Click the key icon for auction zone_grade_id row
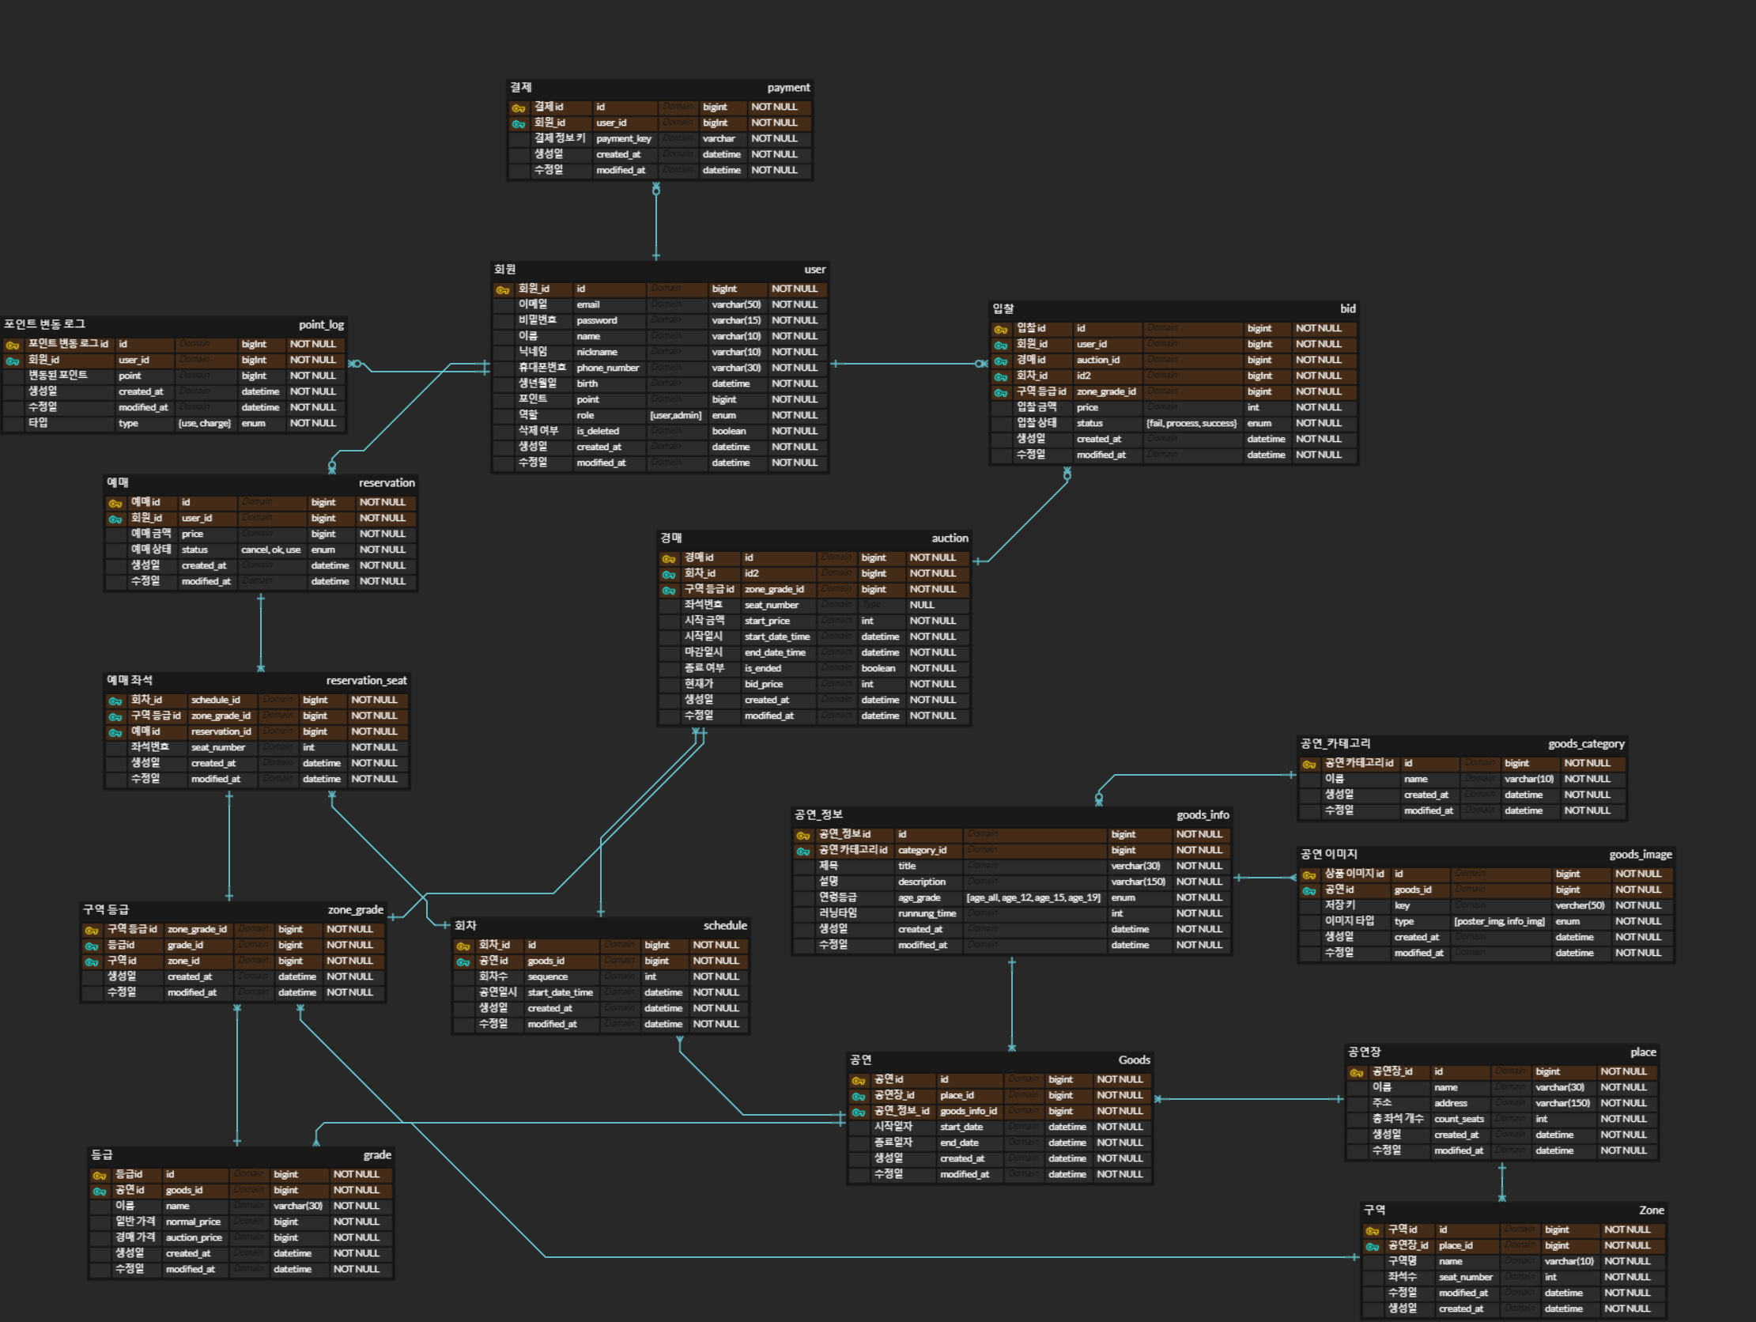Image resolution: width=1756 pixels, height=1322 pixels. tap(668, 590)
